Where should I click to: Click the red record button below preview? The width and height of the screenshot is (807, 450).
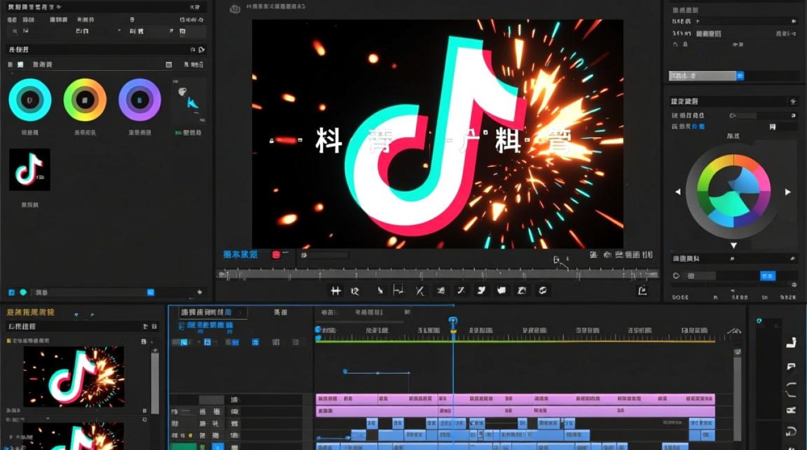tap(276, 254)
